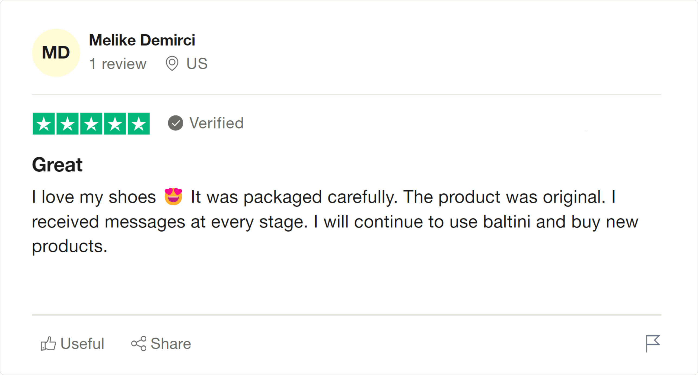Flag this review using the flag icon
Image resolution: width=698 pixels, height=375 pixels.
tap(652, 343)
